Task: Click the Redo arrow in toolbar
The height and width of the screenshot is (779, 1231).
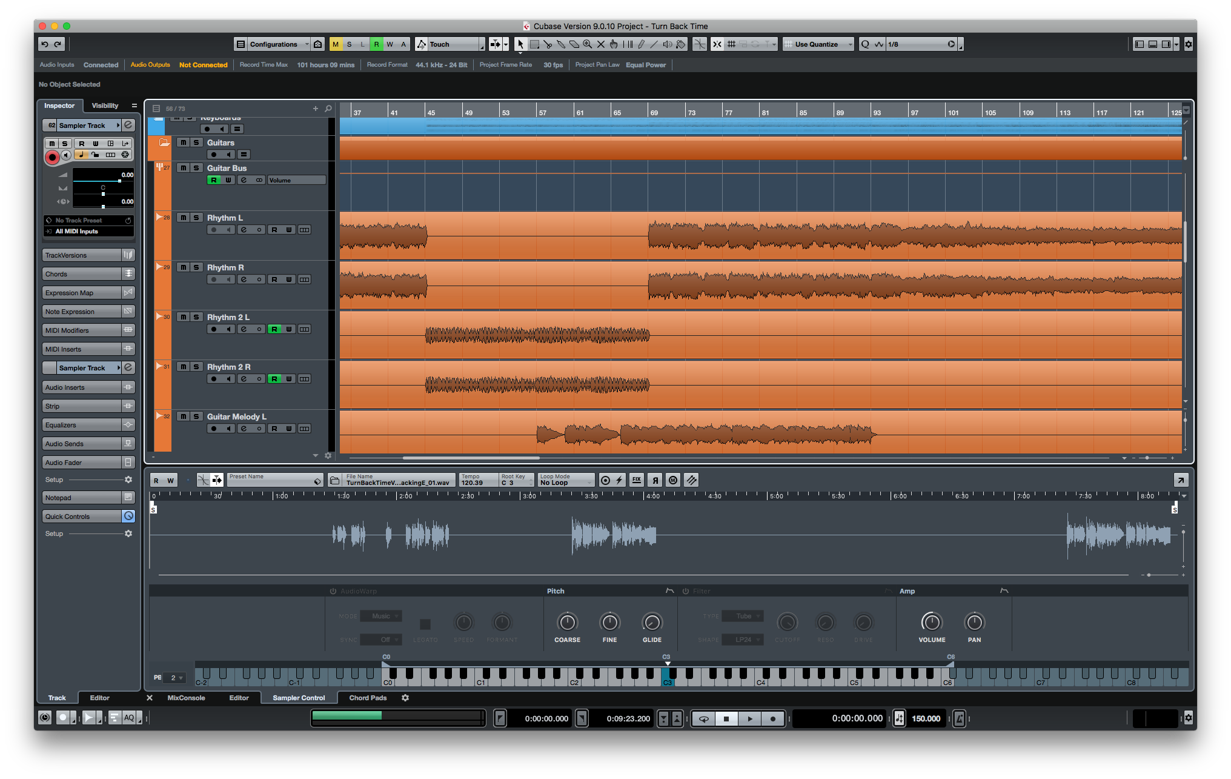Action: (x=58, y=44)
